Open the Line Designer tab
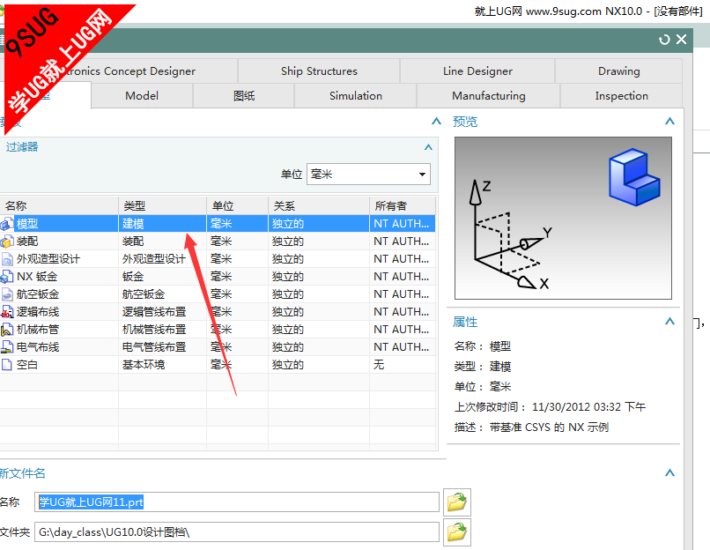 tap(477, 71)
